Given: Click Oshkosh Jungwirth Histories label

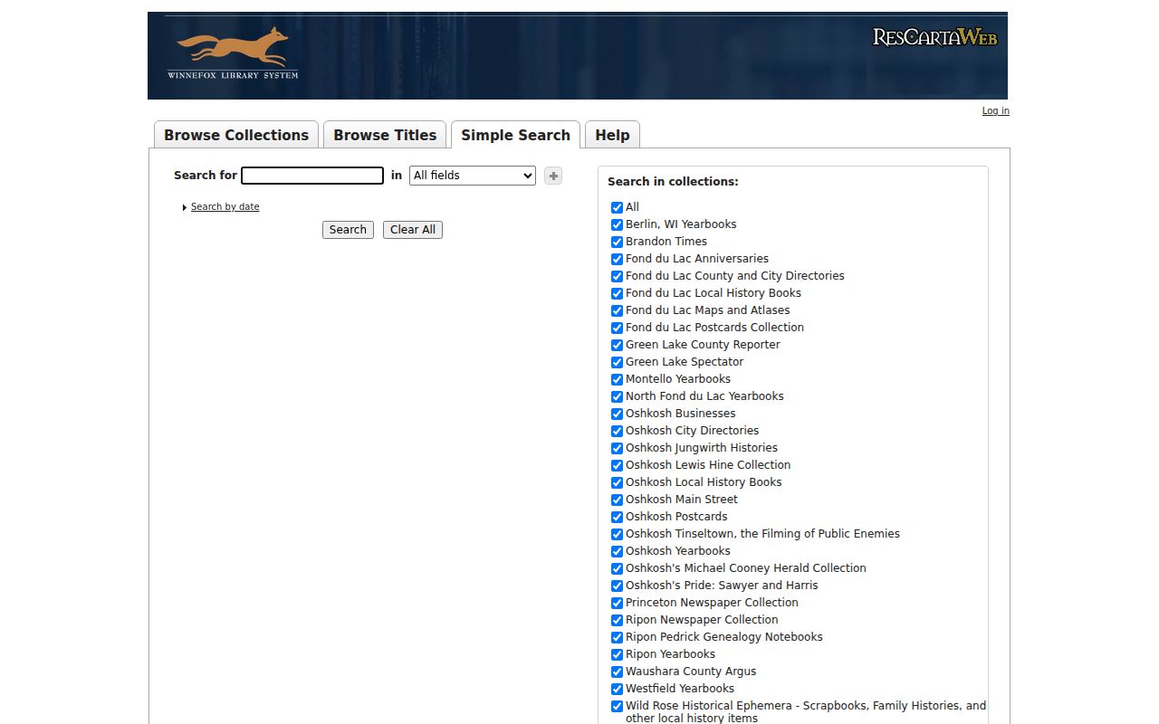Looking at the screenshot, I should 702,448.
